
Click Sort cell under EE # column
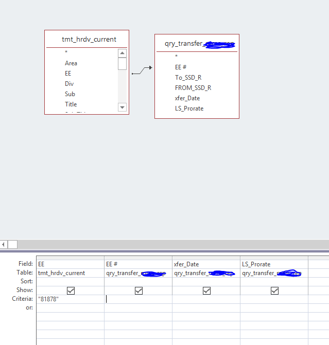(138, 282)
